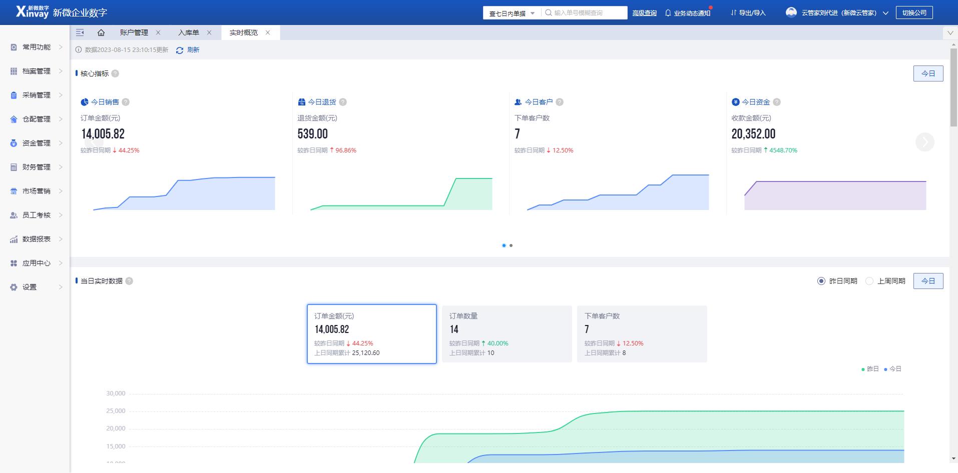
Task: Open 查七日内单据 dropdown
Action: pyautogui.click(x=512, y=13)
